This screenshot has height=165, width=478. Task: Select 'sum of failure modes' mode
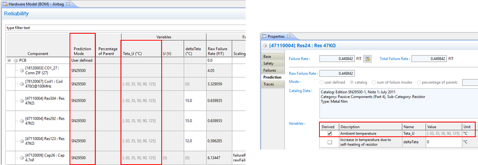374,82
